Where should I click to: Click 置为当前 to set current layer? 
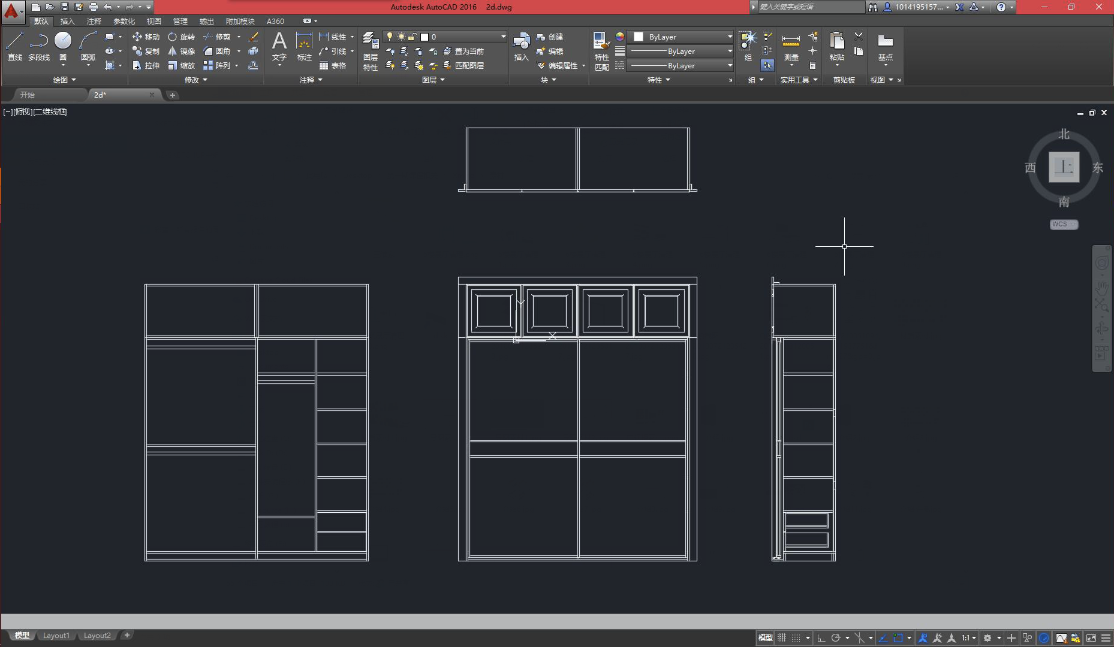point(463,51)
